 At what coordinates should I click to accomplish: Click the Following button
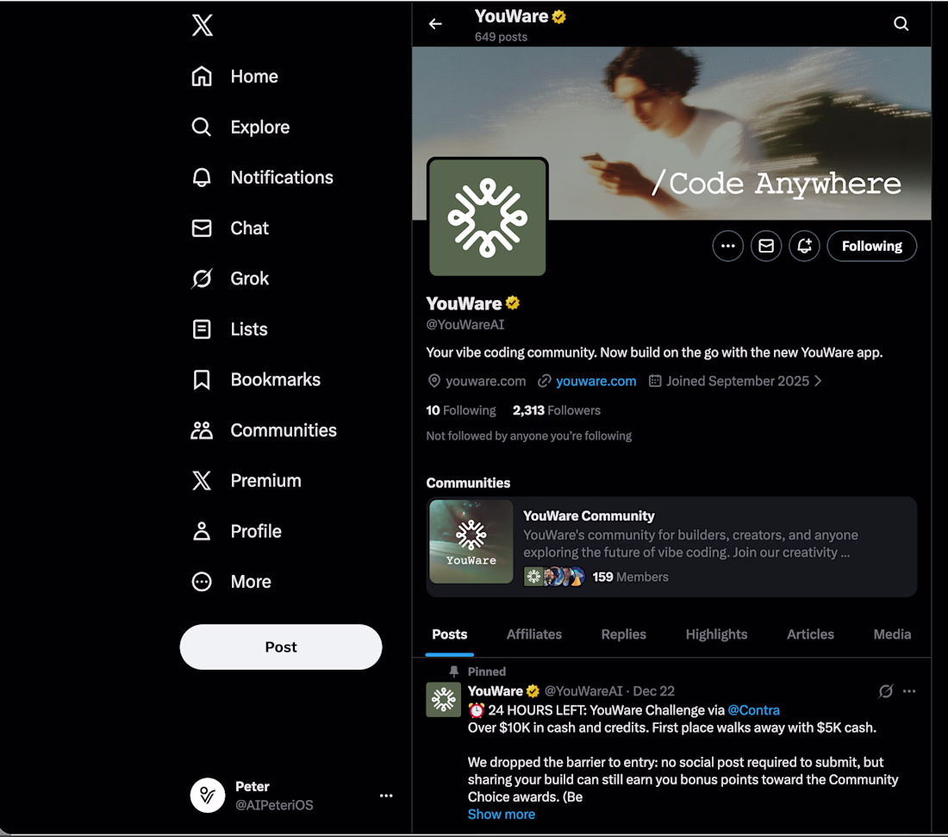pos(872,247)
